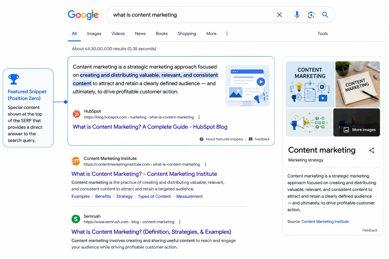Screen dimensions: 389x259
Task: Click the question mark About snippets icon
Action: pyautogui.click(x=202, y=139)
